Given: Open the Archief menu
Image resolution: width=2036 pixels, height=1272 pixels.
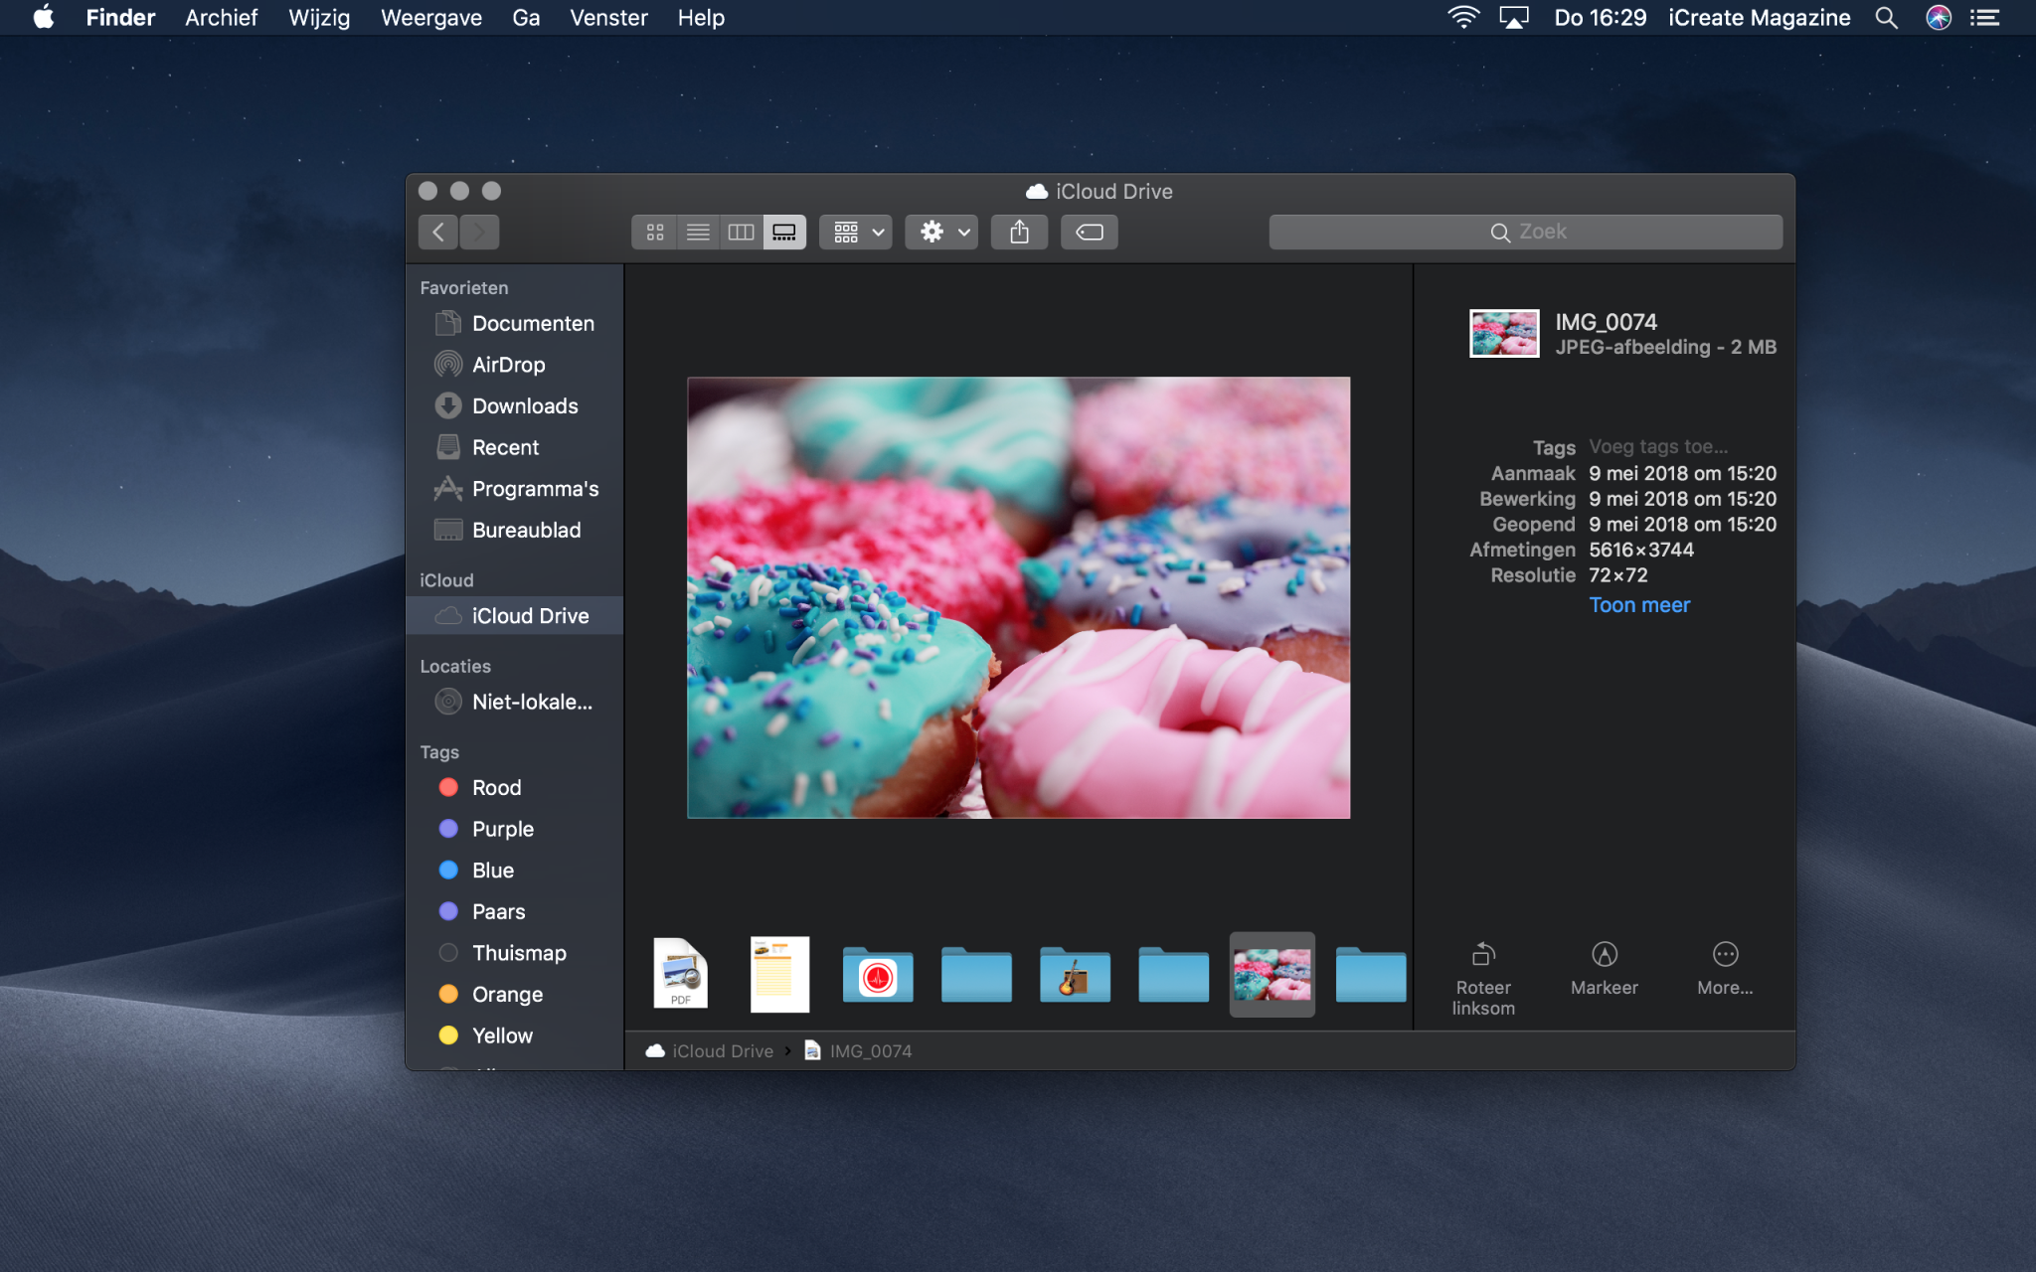Looking at the screenshot, I should [221, 18].
